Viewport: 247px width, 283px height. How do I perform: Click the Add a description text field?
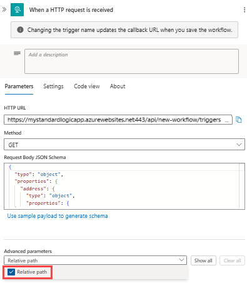coord(131,61)
